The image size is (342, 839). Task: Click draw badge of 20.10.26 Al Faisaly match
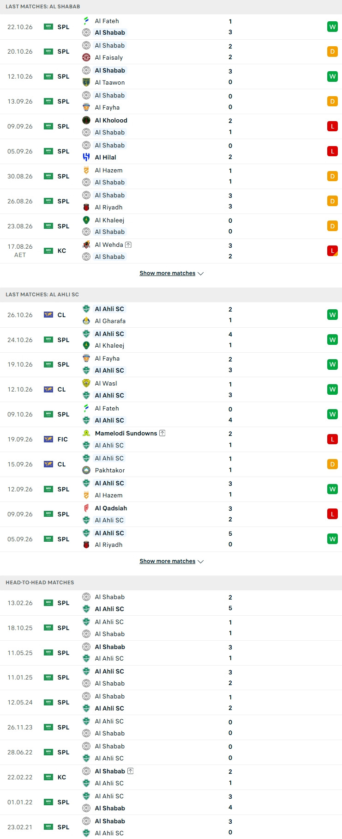332,52
